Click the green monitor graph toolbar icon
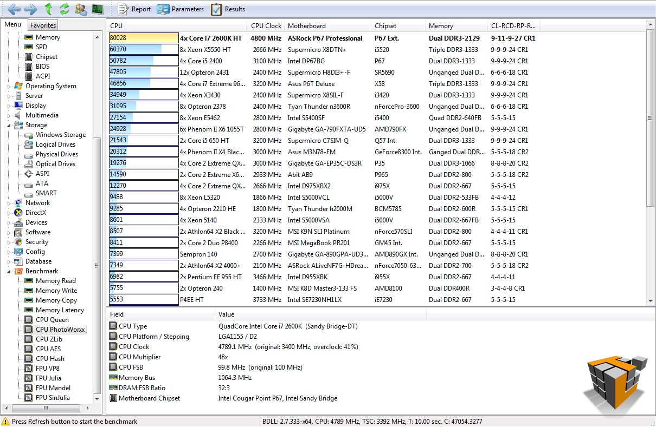Image resolution: width=656 pixels, height=427 pixels. pos(97,9)
